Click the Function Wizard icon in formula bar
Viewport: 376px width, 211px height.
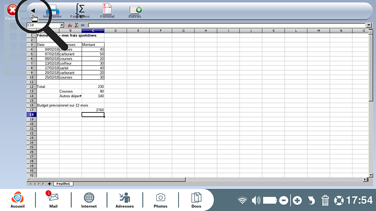pyautogui.click(x=70, y=25)
